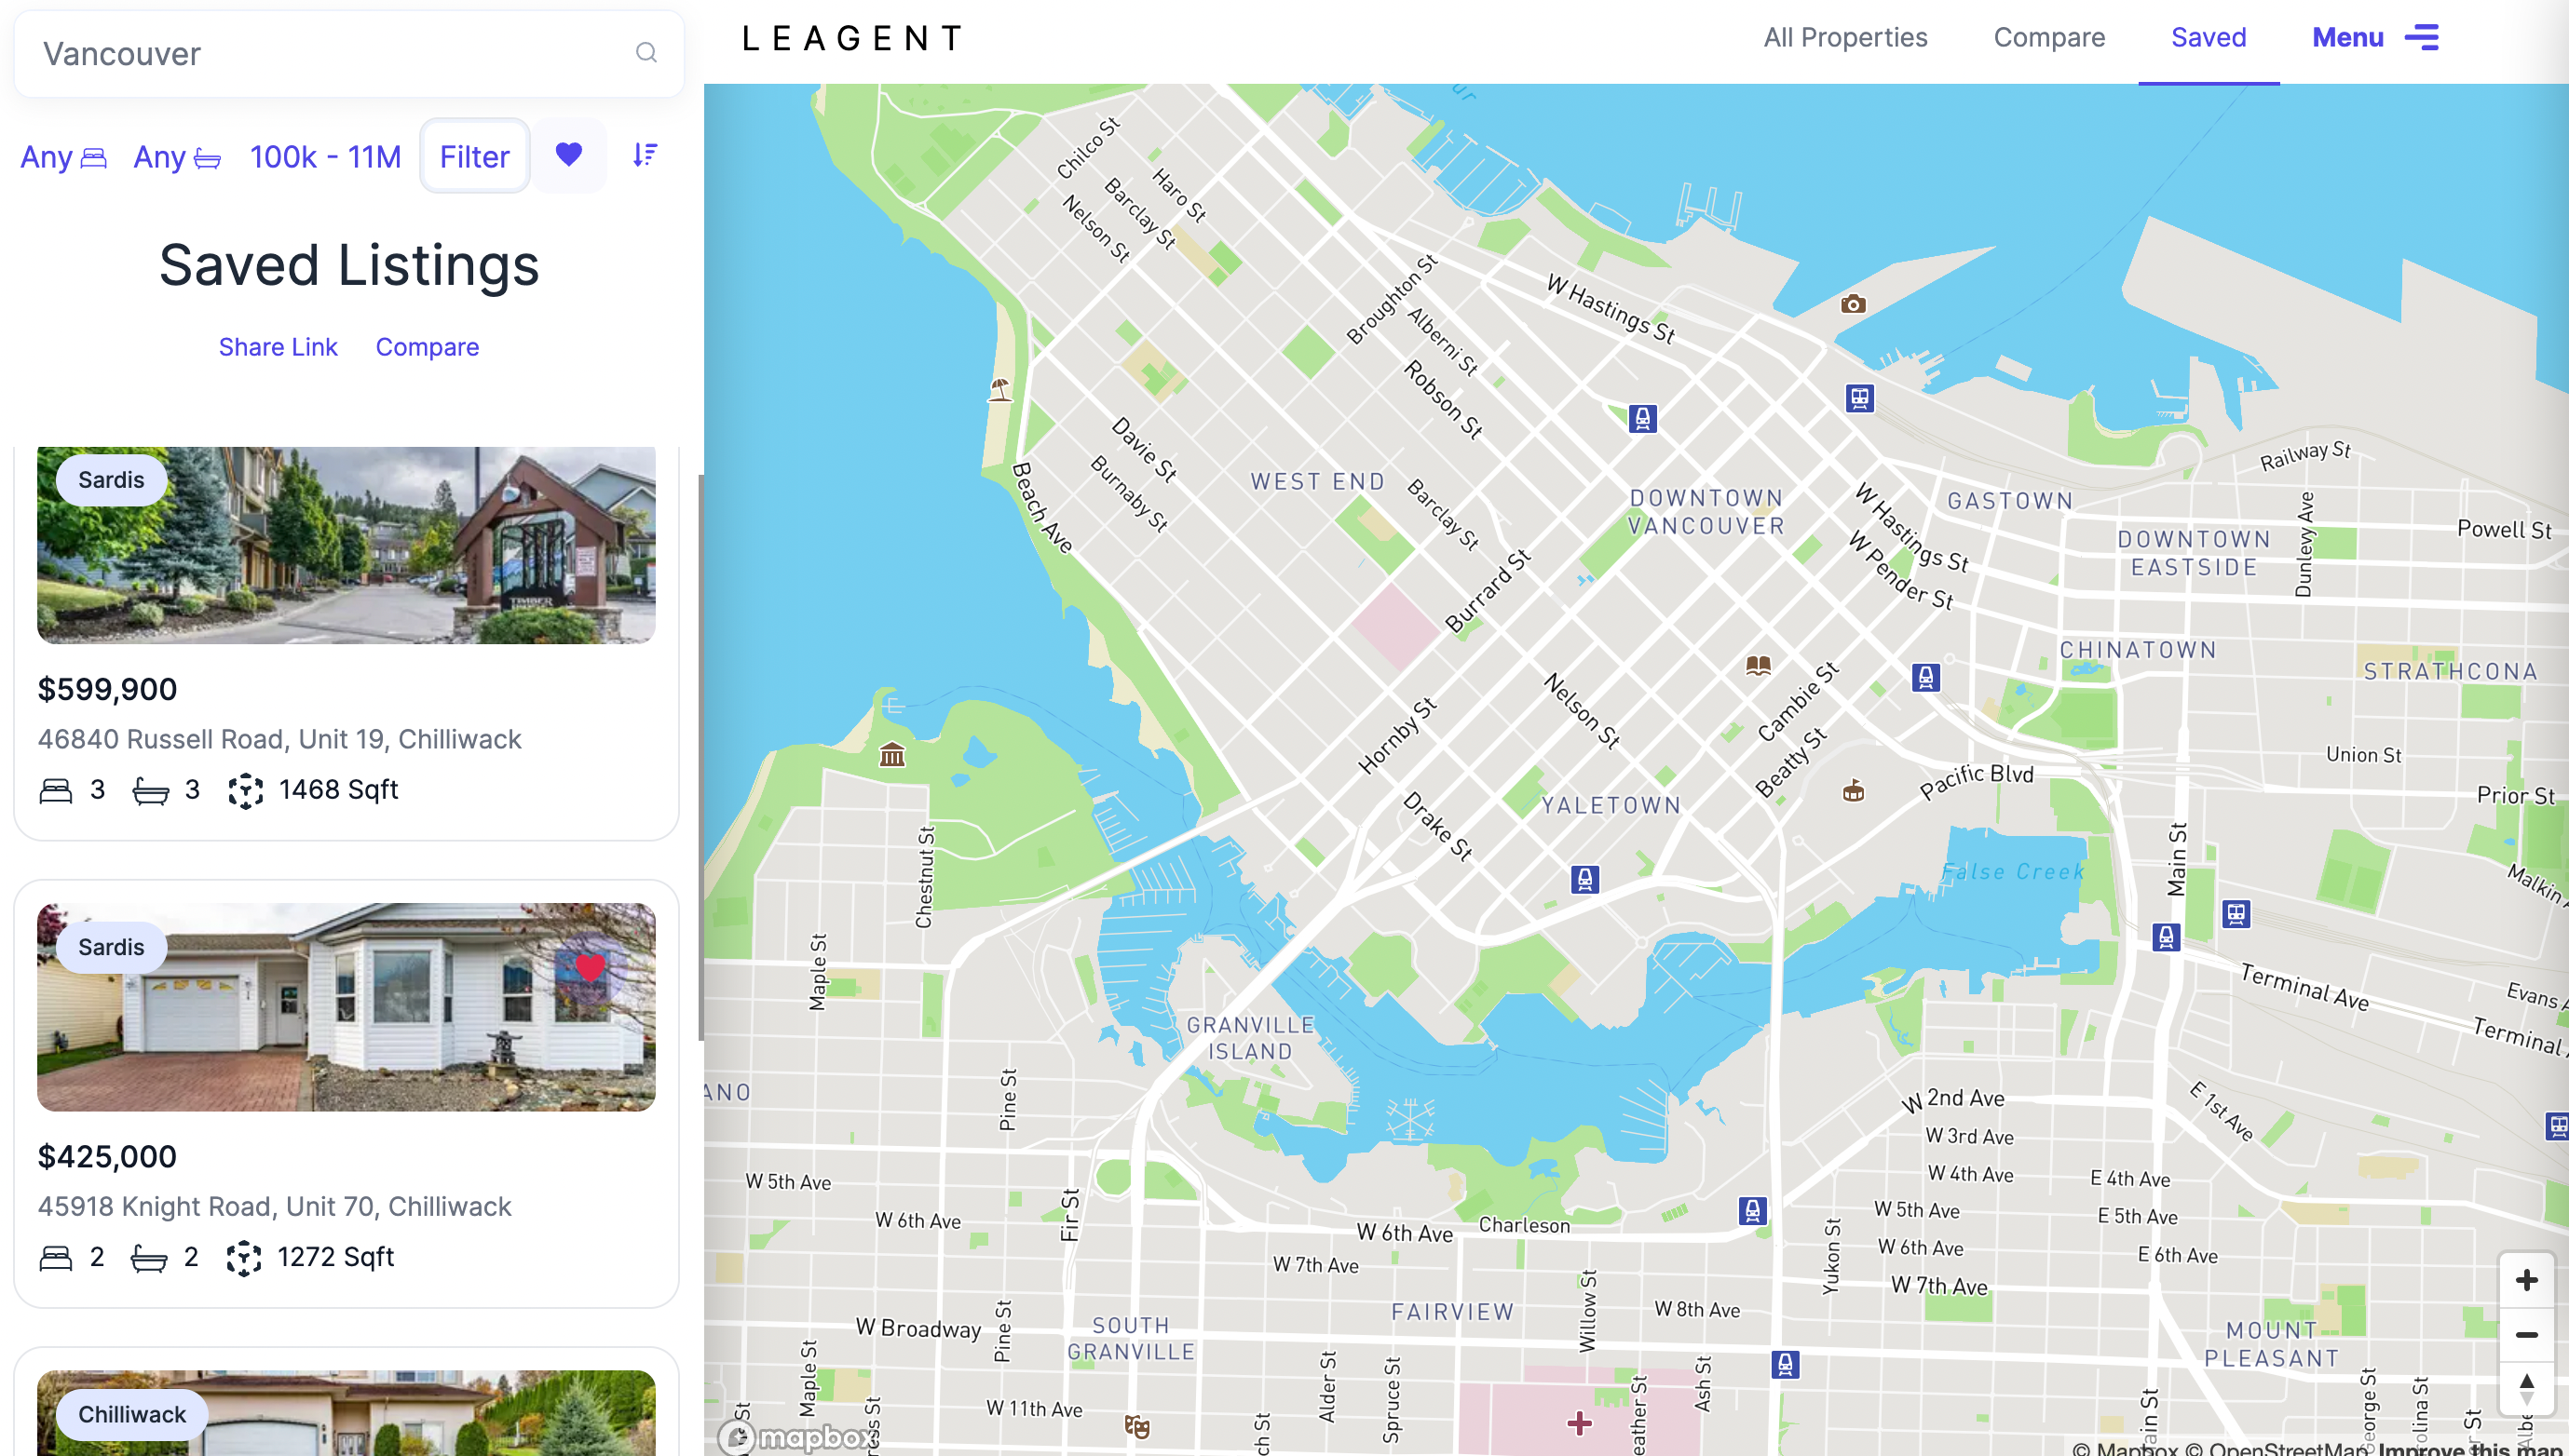2569x1456 pixels.
Task: Open the sort order icon
Action: coord(646,155)
